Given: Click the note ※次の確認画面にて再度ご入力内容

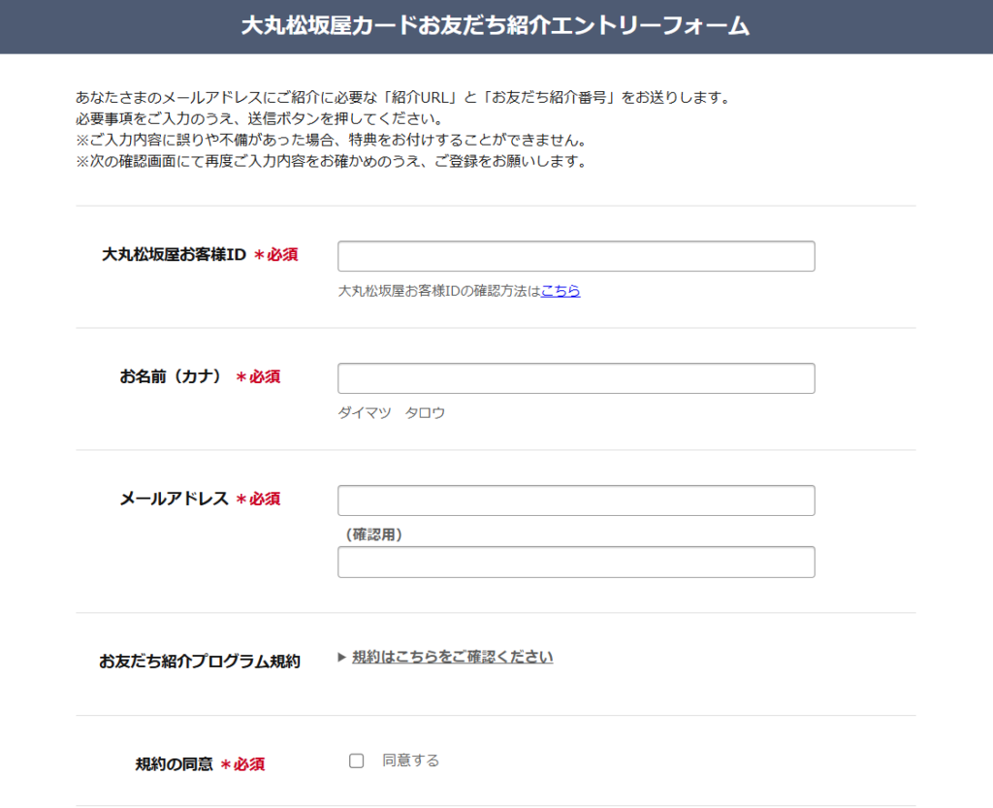Looking at the screenshot, I should 334,161.
